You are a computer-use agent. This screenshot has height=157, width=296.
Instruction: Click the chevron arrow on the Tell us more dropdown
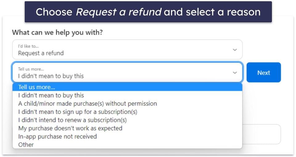(x=235, y=73)
